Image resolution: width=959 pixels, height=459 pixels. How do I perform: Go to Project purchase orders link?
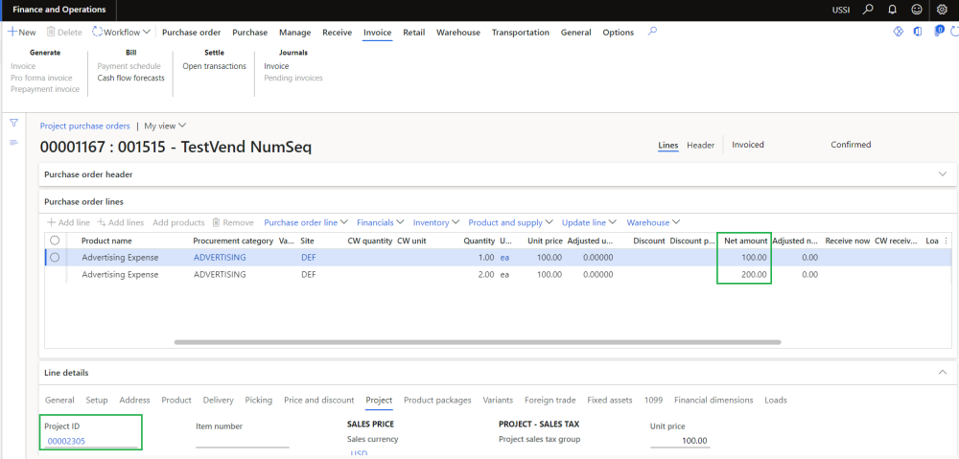(x=85, y=126)
